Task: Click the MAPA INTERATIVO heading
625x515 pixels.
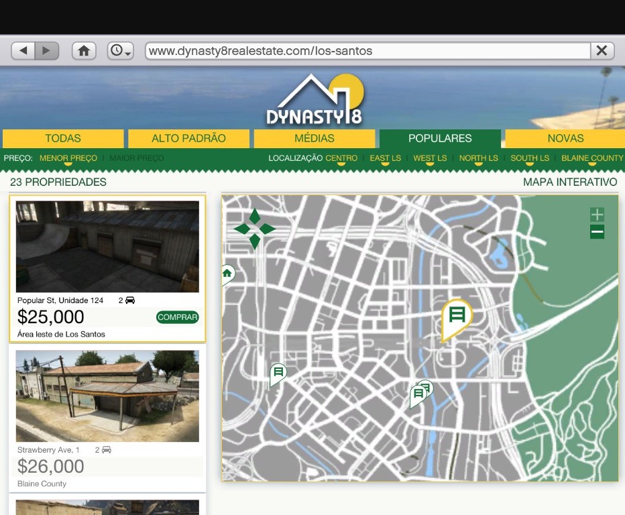Action: (x=570, y=182)
